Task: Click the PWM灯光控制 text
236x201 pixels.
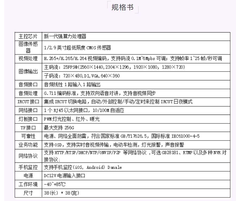Action: (72, 119)
